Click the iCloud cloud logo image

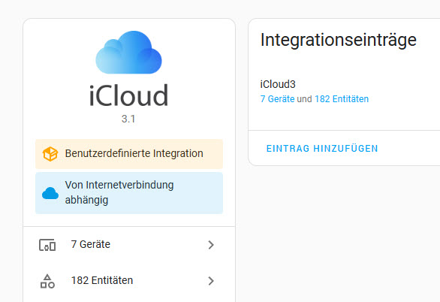pos(128,52)
